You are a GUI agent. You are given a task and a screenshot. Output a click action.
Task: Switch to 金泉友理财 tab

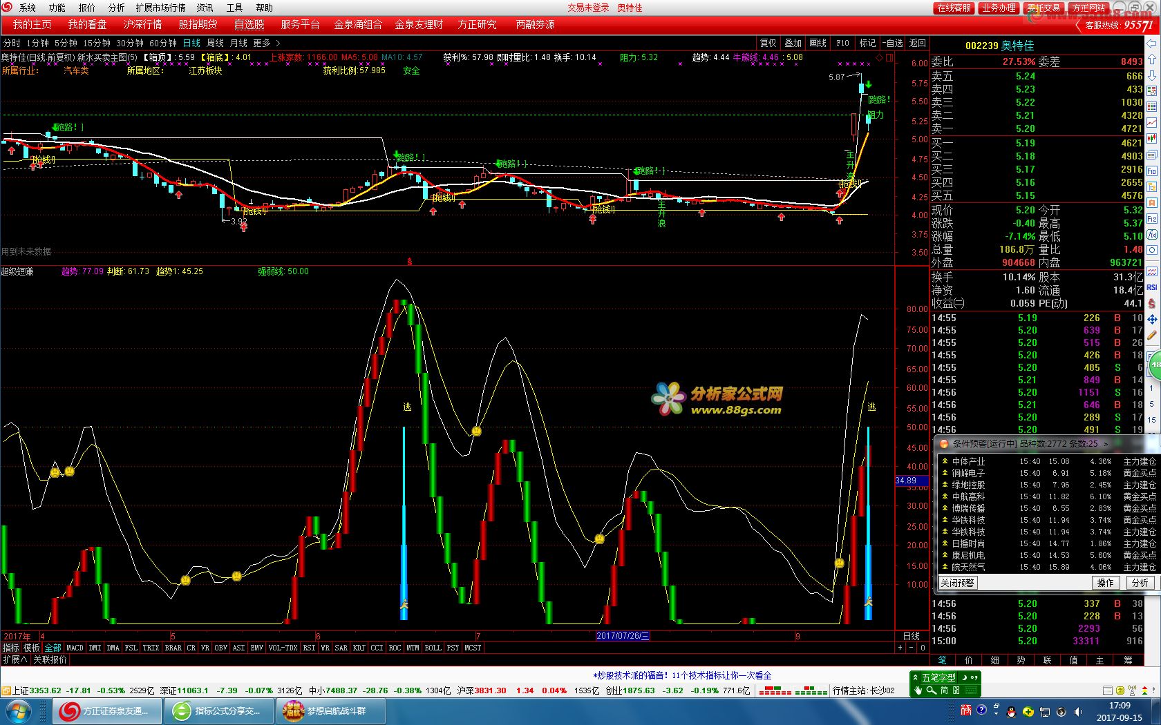(419, 24)
